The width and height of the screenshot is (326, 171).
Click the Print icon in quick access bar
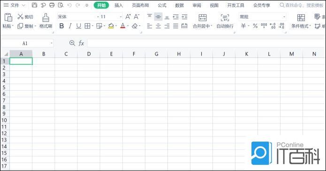(x=52, y=5)
